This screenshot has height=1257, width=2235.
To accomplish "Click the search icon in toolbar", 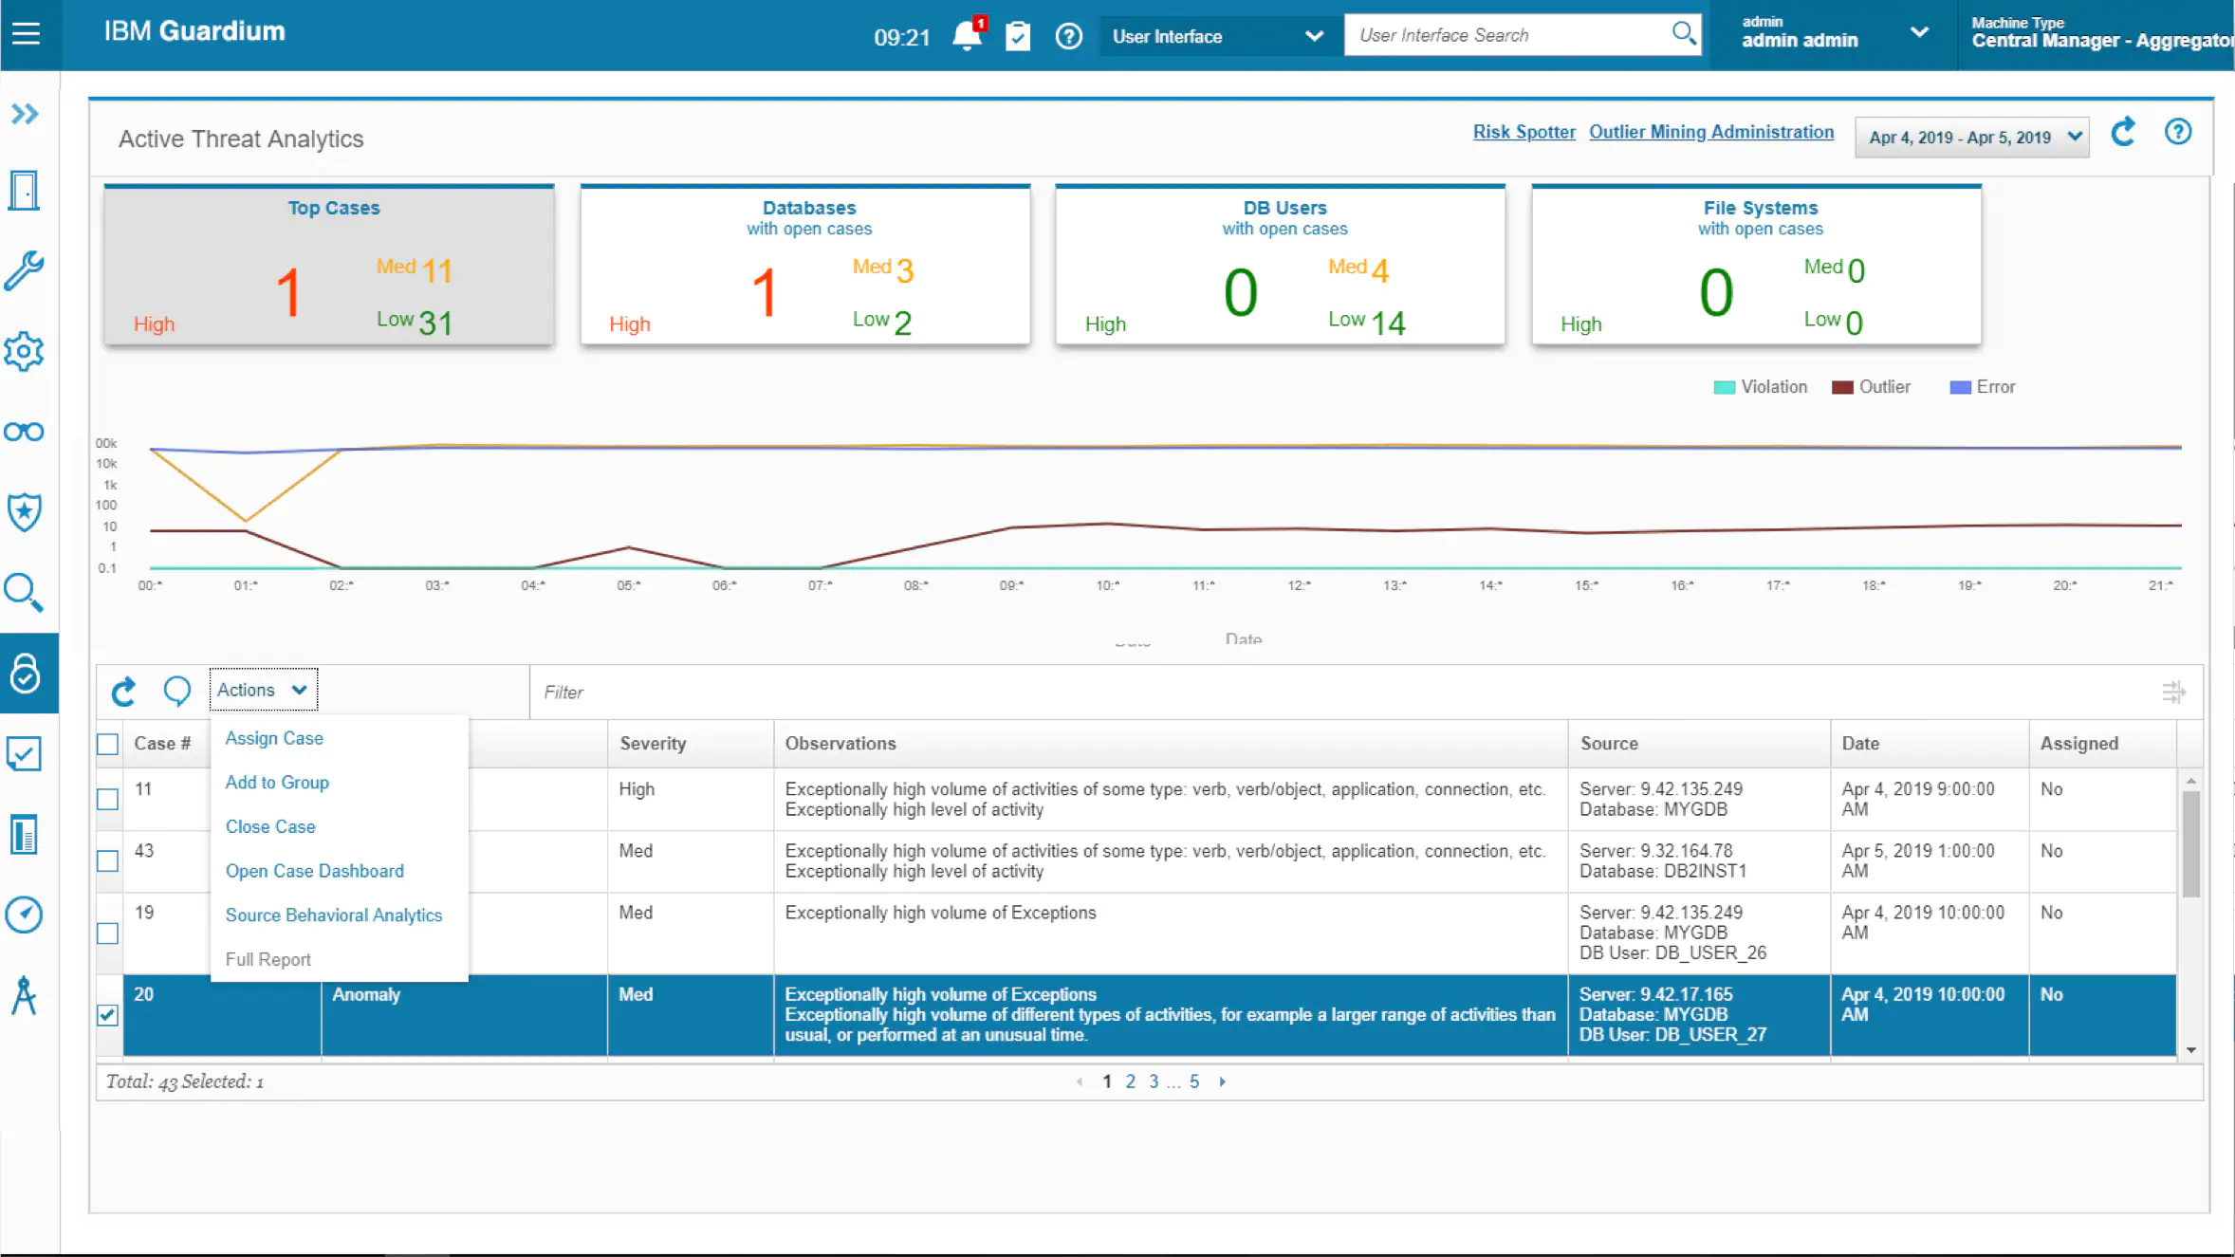I will 1684,35.
